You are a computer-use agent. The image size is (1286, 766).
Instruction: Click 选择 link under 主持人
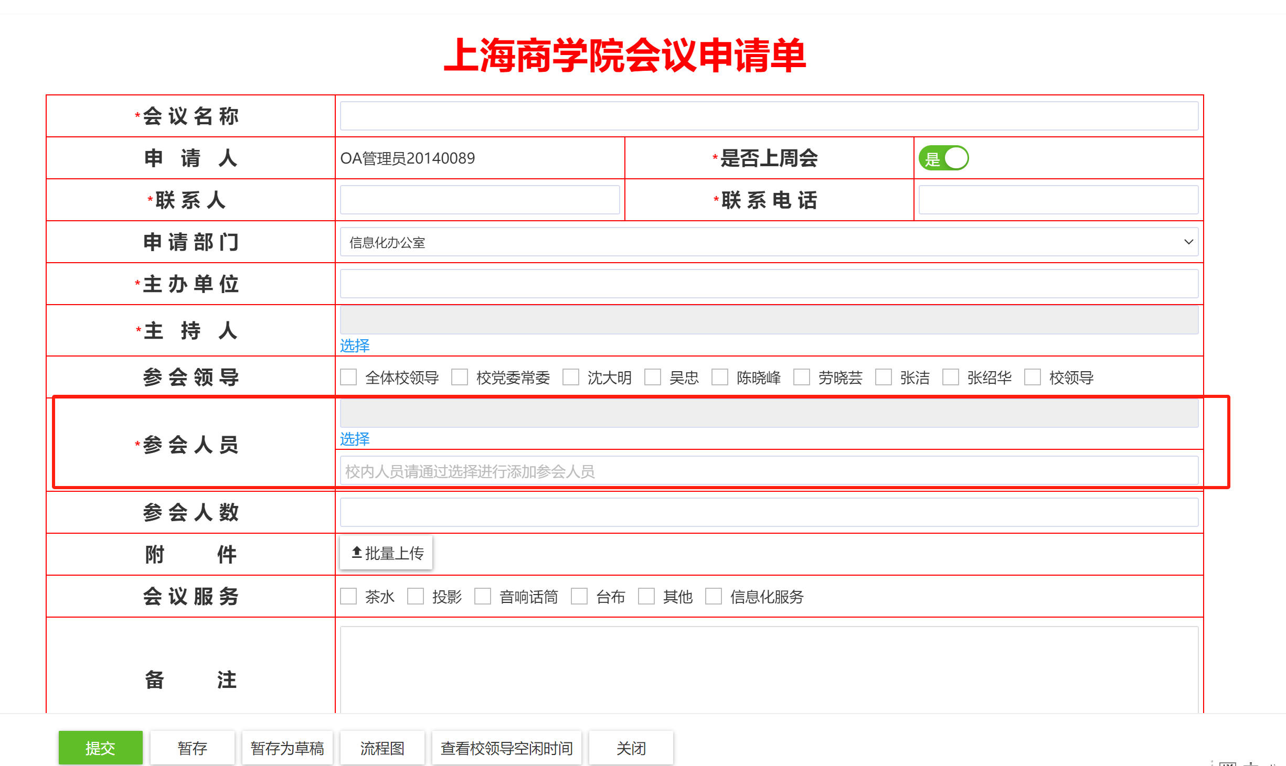[355, 346]
